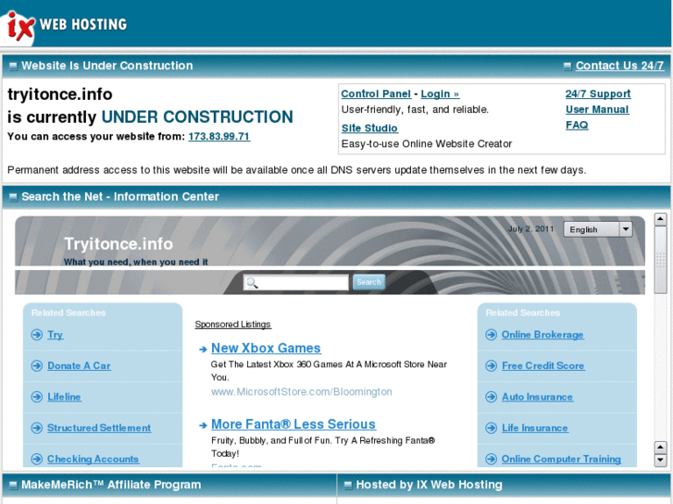Click arrow icon beside Auto Insurance
Screen dimensions: 673x504
click(x=491, y=397)
